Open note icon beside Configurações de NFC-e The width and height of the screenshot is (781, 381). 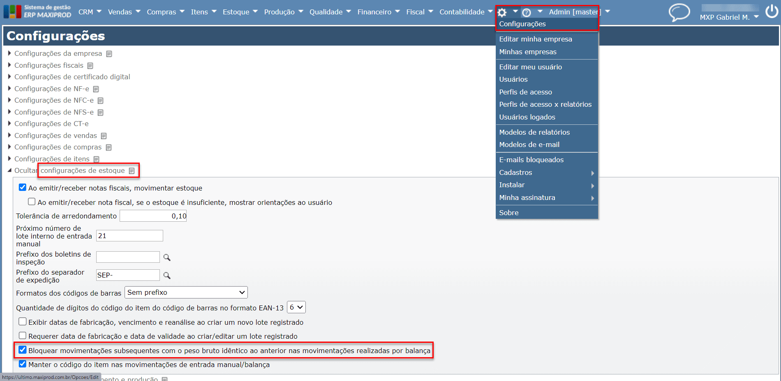click(101, 101)
